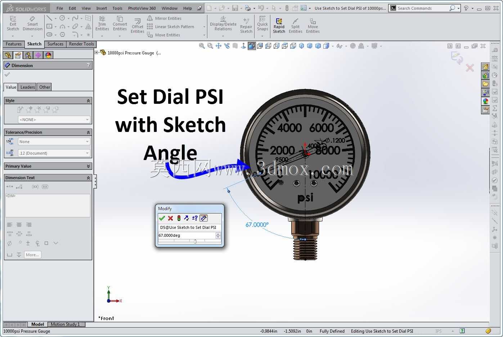Viewport: 503px width, 337px height.
Task: Click the Move Entities row in sketch toolbar
Action: point(164,35)
